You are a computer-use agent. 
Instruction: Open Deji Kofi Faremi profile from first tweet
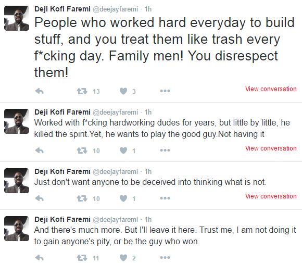62,9
